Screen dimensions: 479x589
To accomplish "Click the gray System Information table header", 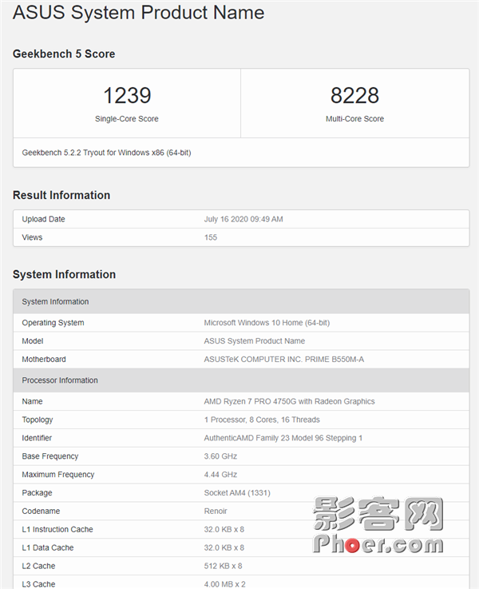I will tap(241, 301).
